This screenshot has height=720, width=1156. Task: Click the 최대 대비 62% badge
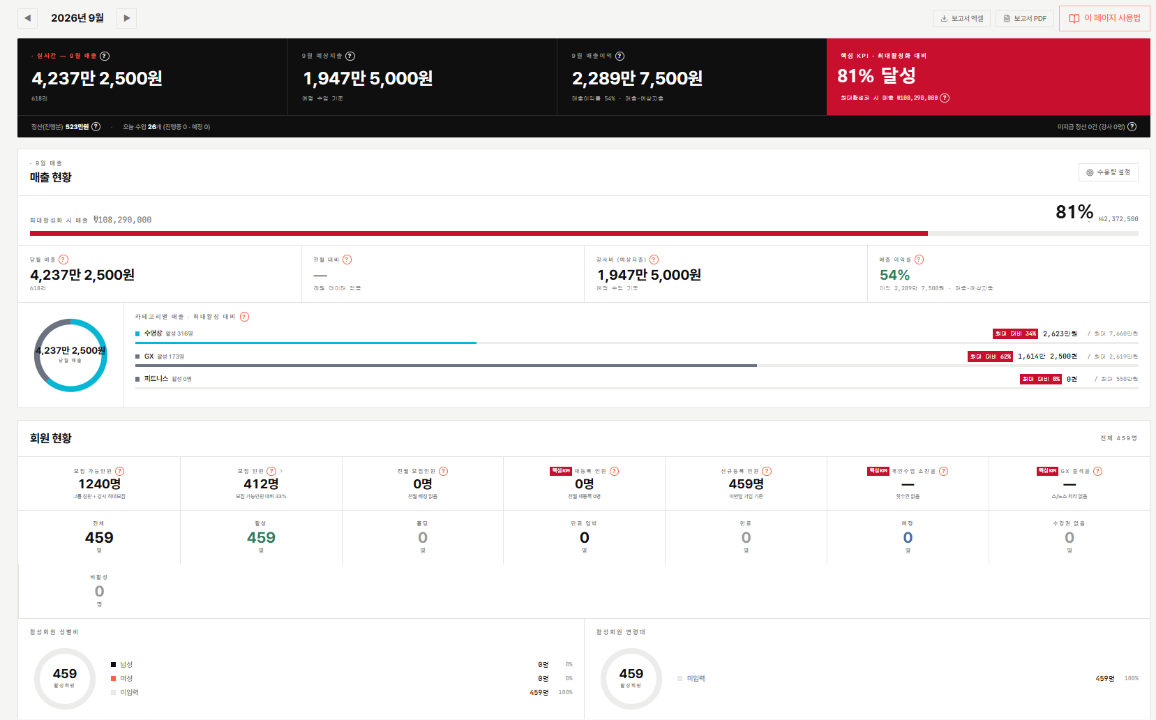pyautogui.click(x=990, y=357)
